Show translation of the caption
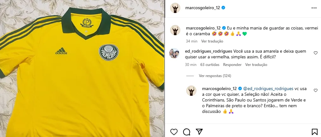 pyautogui.click(x=212, y=41)
